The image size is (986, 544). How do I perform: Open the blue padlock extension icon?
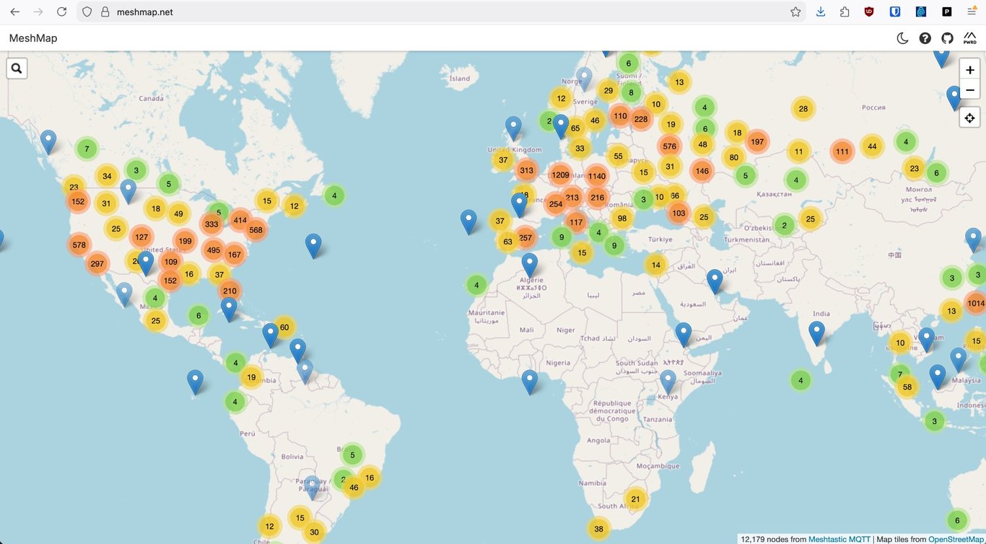click(921, 12)
